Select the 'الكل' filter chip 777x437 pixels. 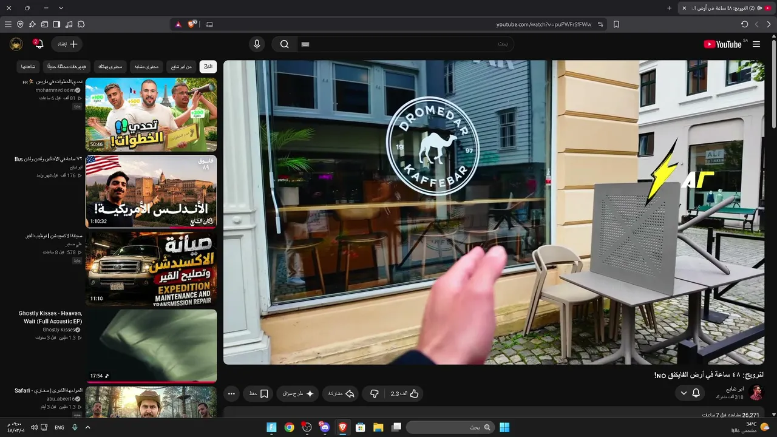coord(208,66)
